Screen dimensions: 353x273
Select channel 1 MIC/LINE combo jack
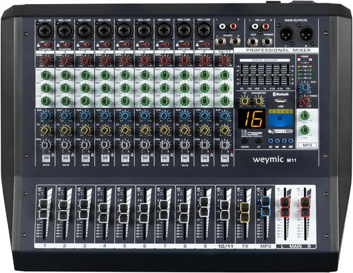(45, 30)
